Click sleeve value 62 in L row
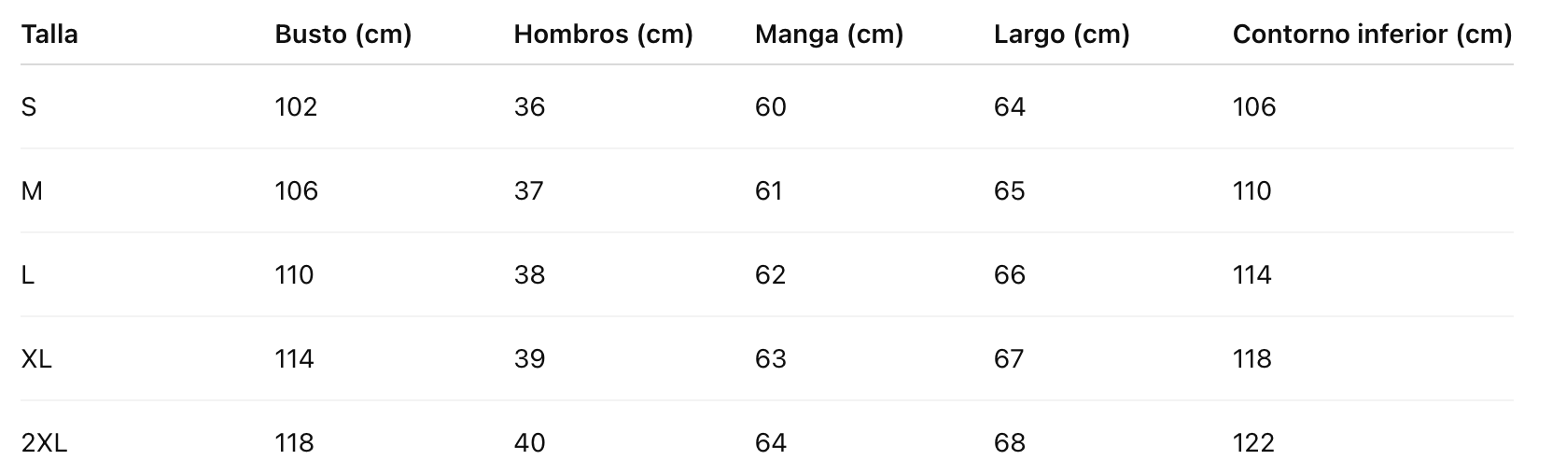This screenshot has width=1566, height=474. [770, 275]
